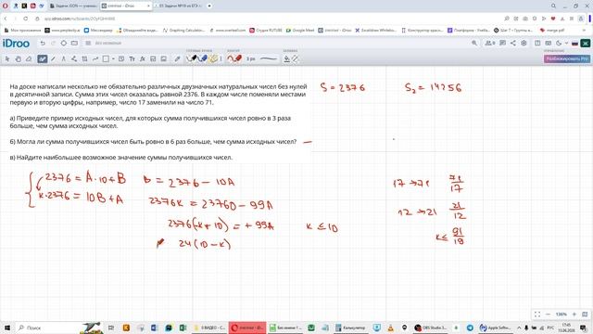Viewport: 593px width, 334px height.
Task: Select the straight line tool
Action: coord(53,58)
